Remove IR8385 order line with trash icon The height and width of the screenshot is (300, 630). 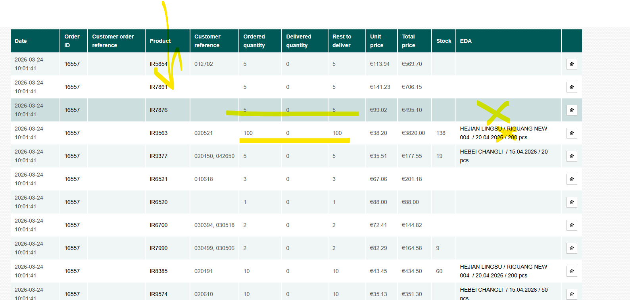tap(572, 271)
